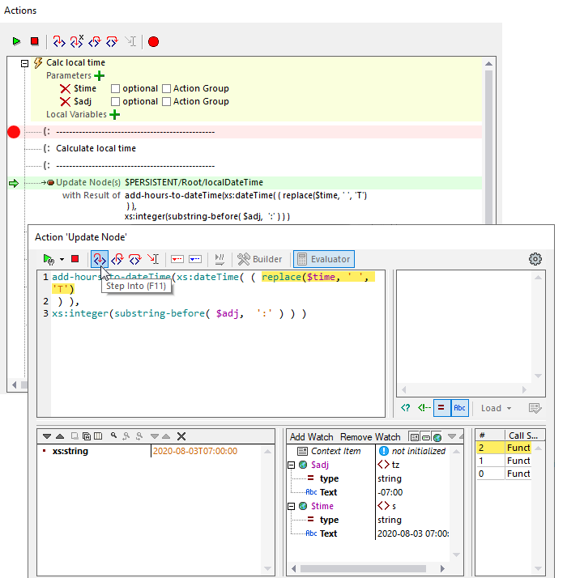The height and width of the screenshot is (578, 567).
Task: Collapse the Calc local time action
Action: (x=24, y=62)
